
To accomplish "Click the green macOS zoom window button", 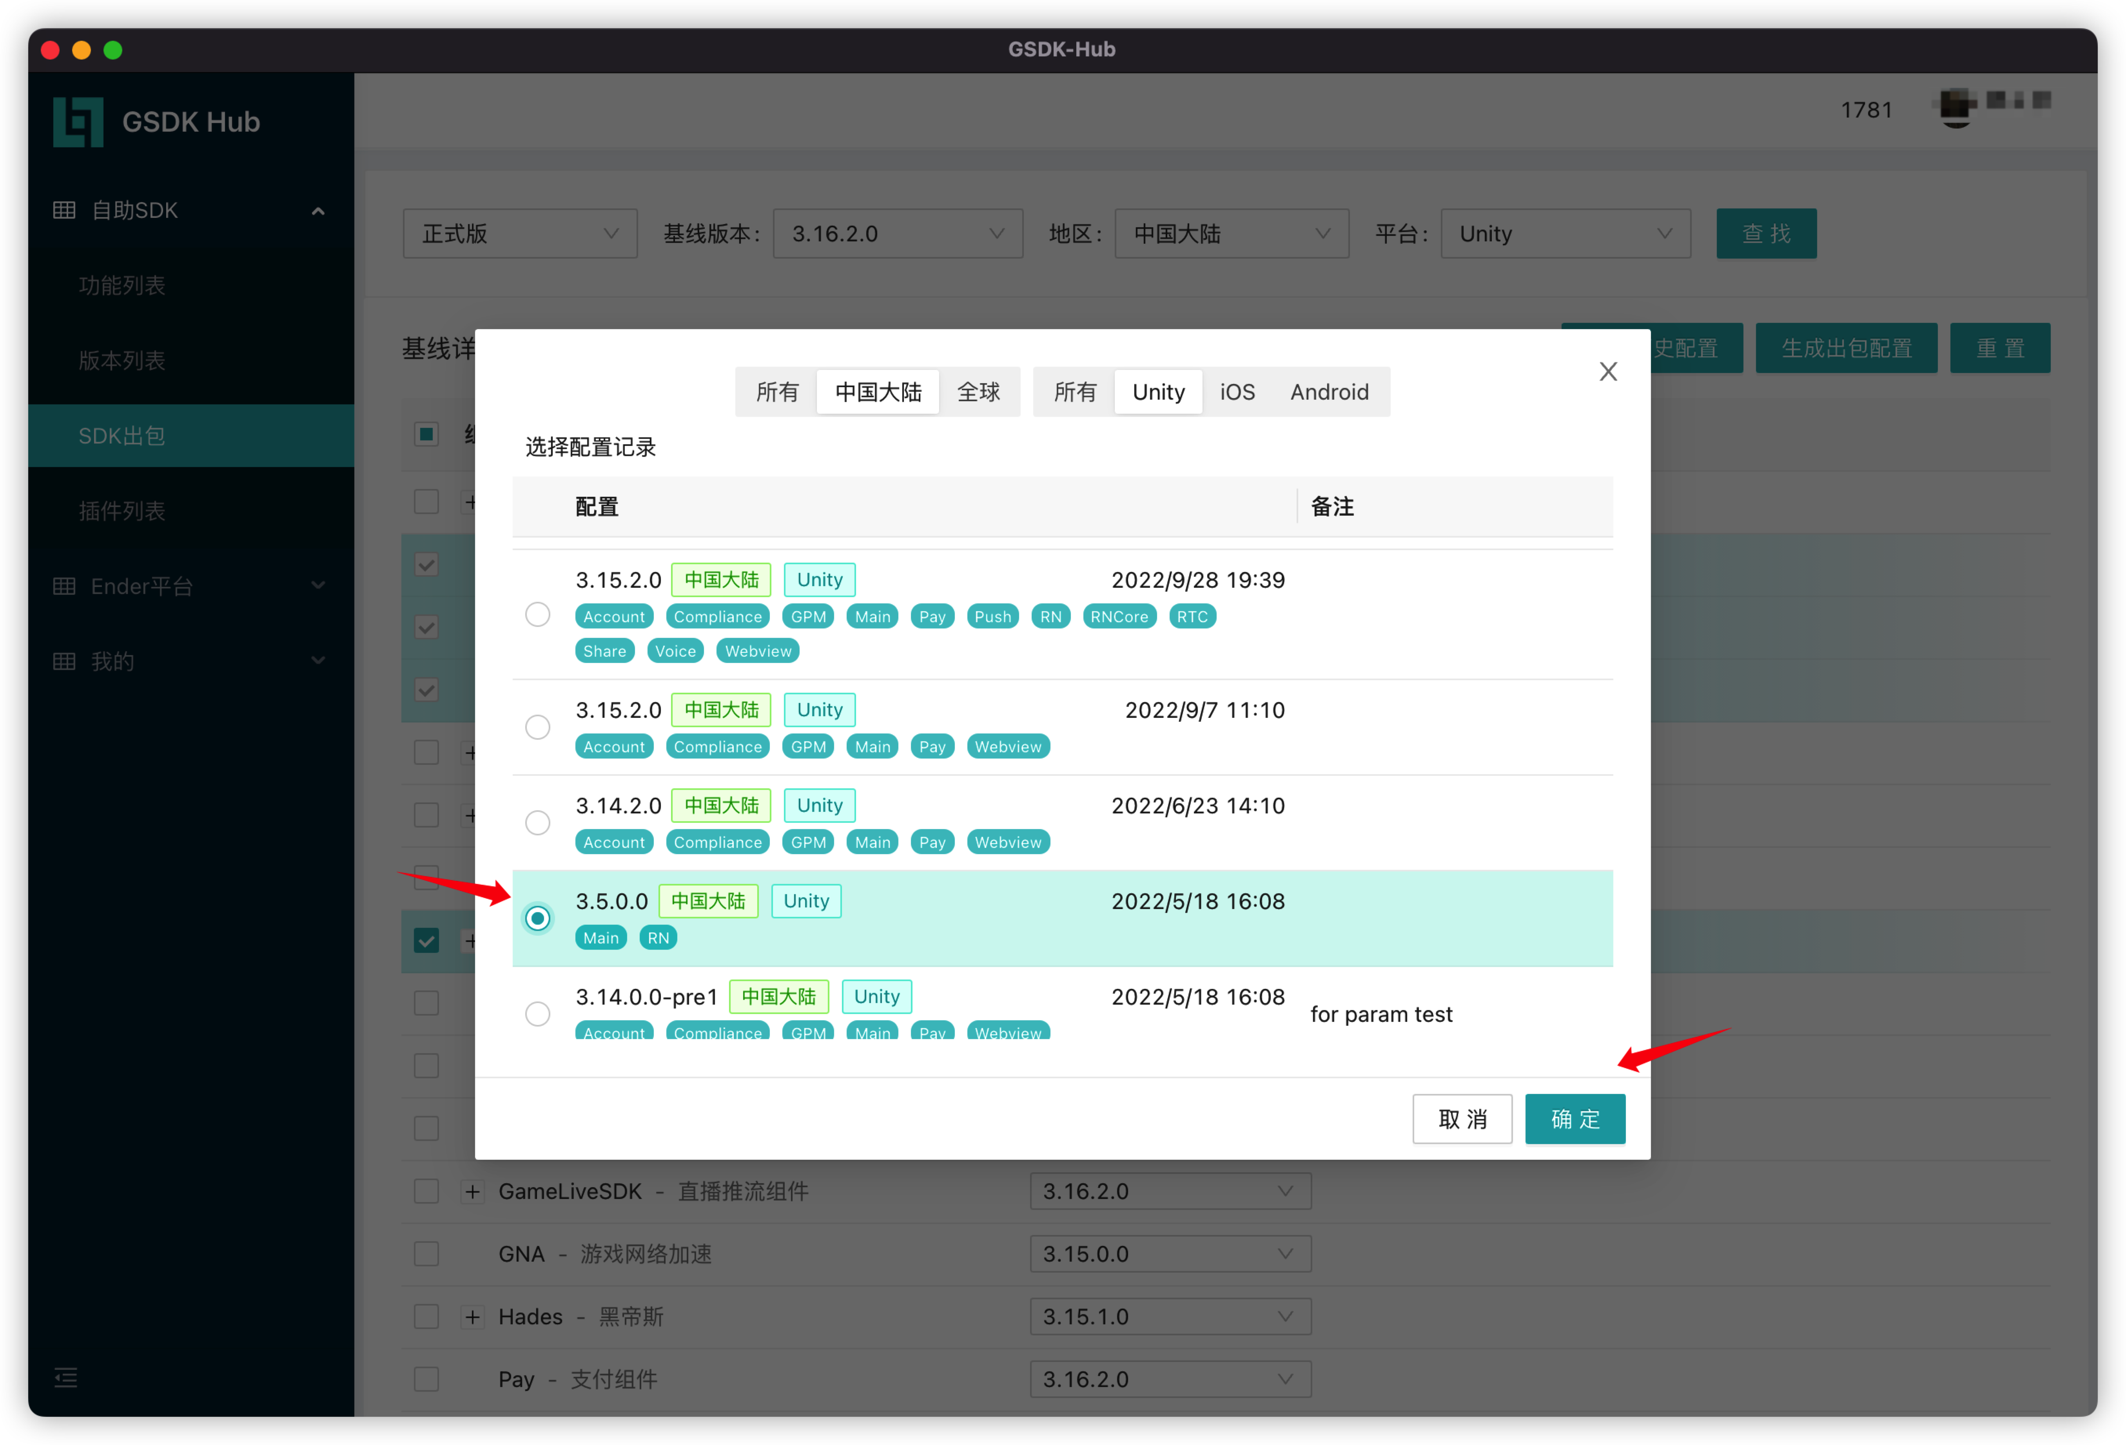I will click(x=113, y=50).
